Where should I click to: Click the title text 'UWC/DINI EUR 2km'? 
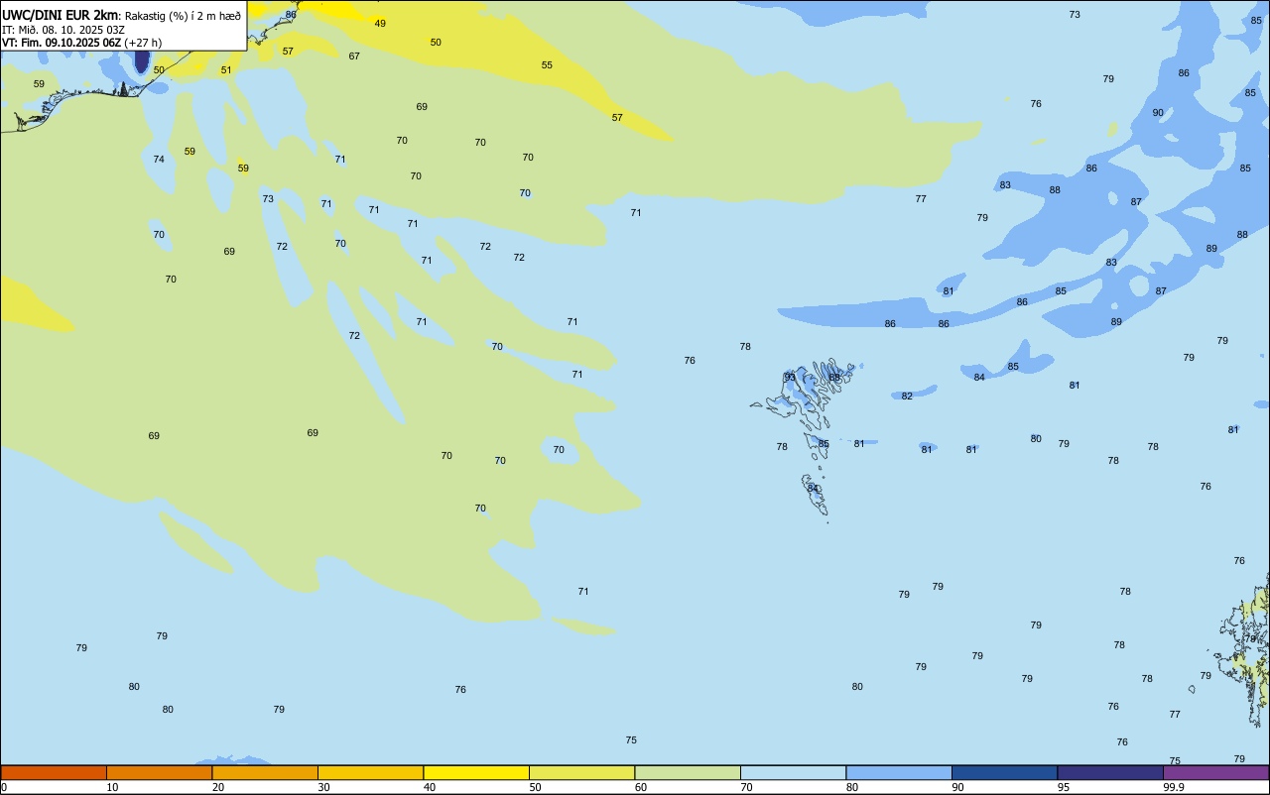tap(60, 14)
